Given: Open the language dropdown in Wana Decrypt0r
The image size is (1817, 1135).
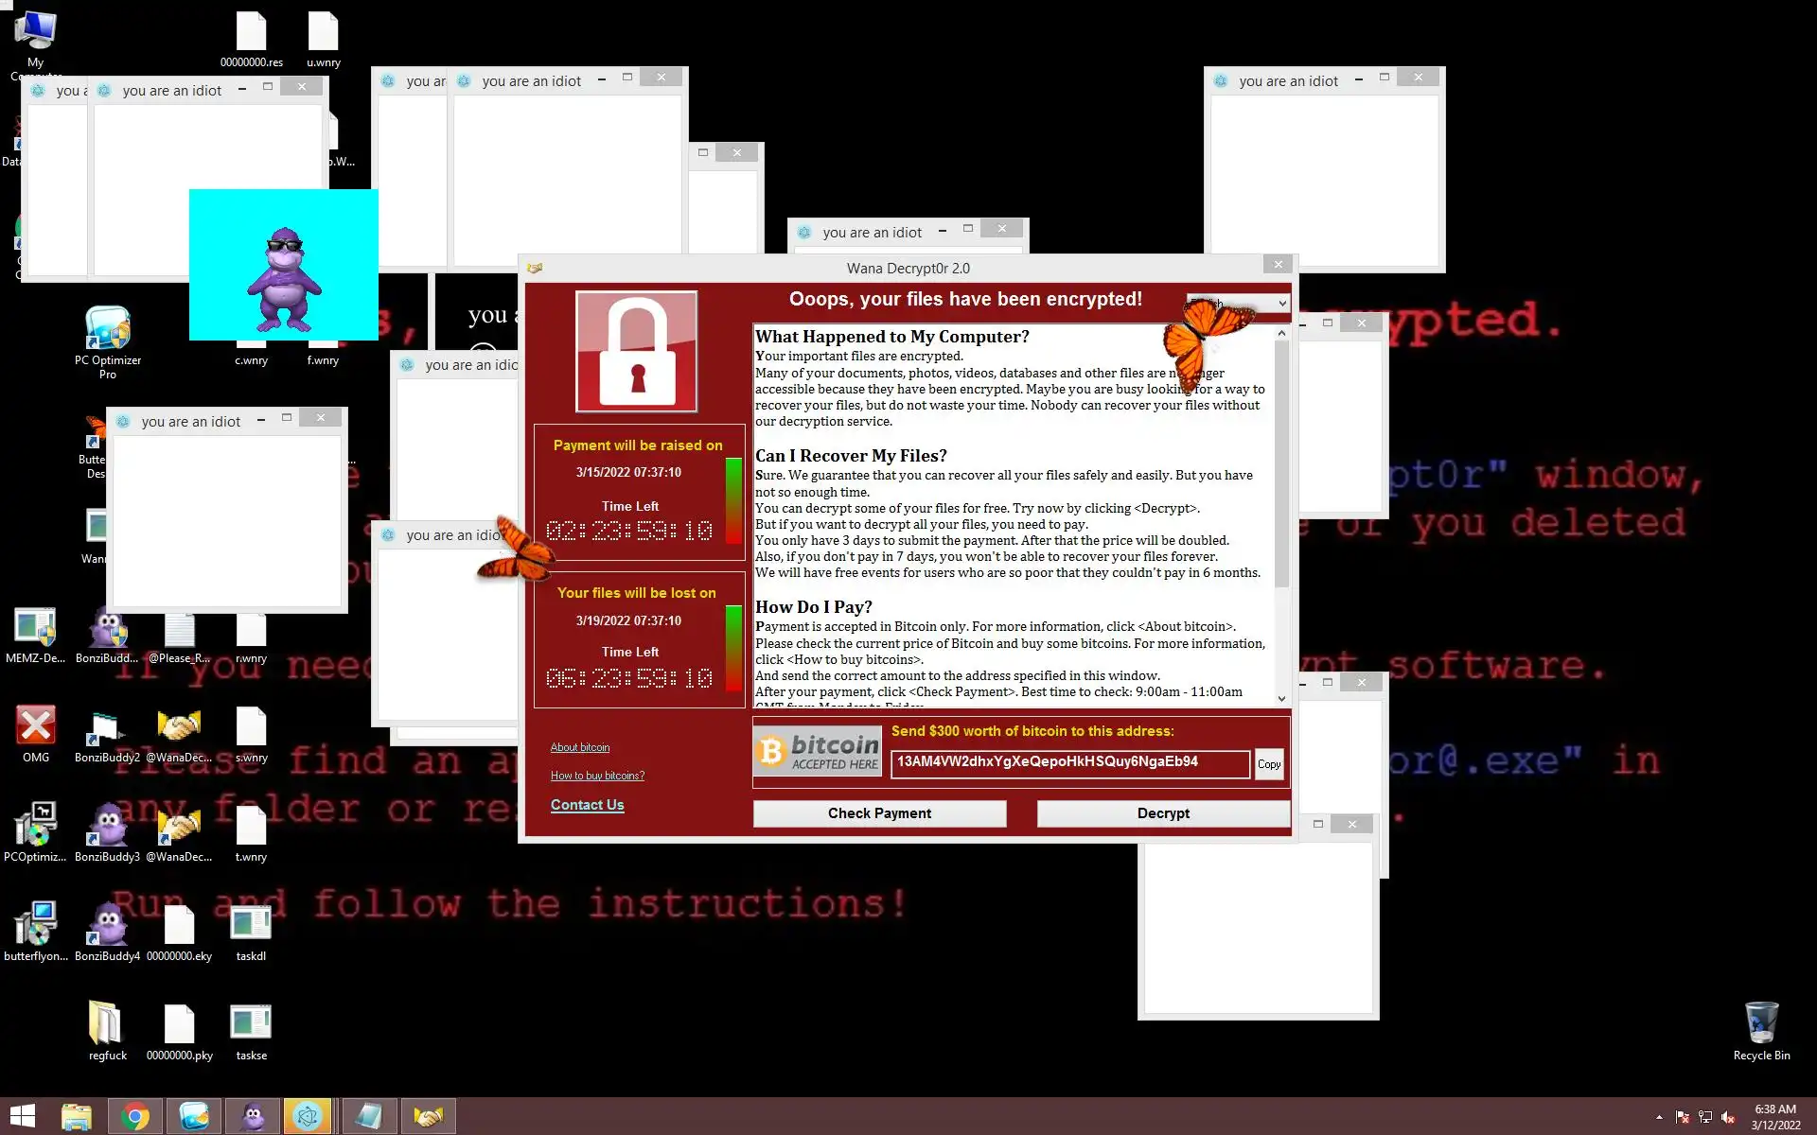Looking at the screenshot, I should [1281, 304].
